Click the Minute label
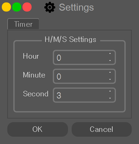The height and width of the screenshot is (144, 139). pyautogui.click(x=34, y=75)
